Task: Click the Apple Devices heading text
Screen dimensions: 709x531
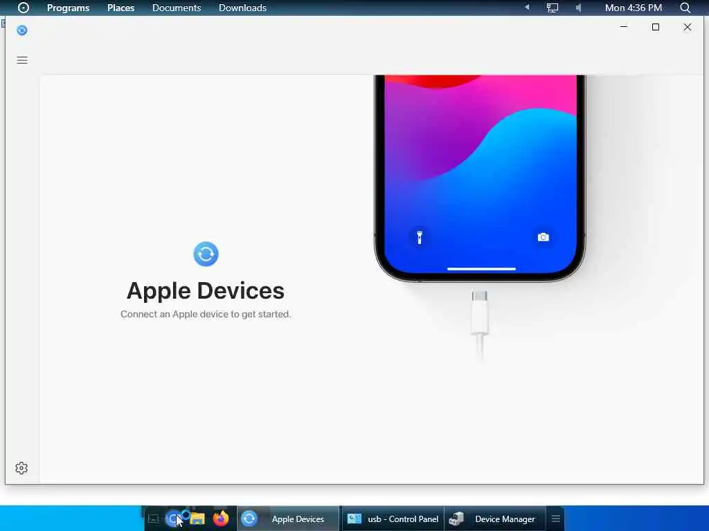Action: coord(206,290)
